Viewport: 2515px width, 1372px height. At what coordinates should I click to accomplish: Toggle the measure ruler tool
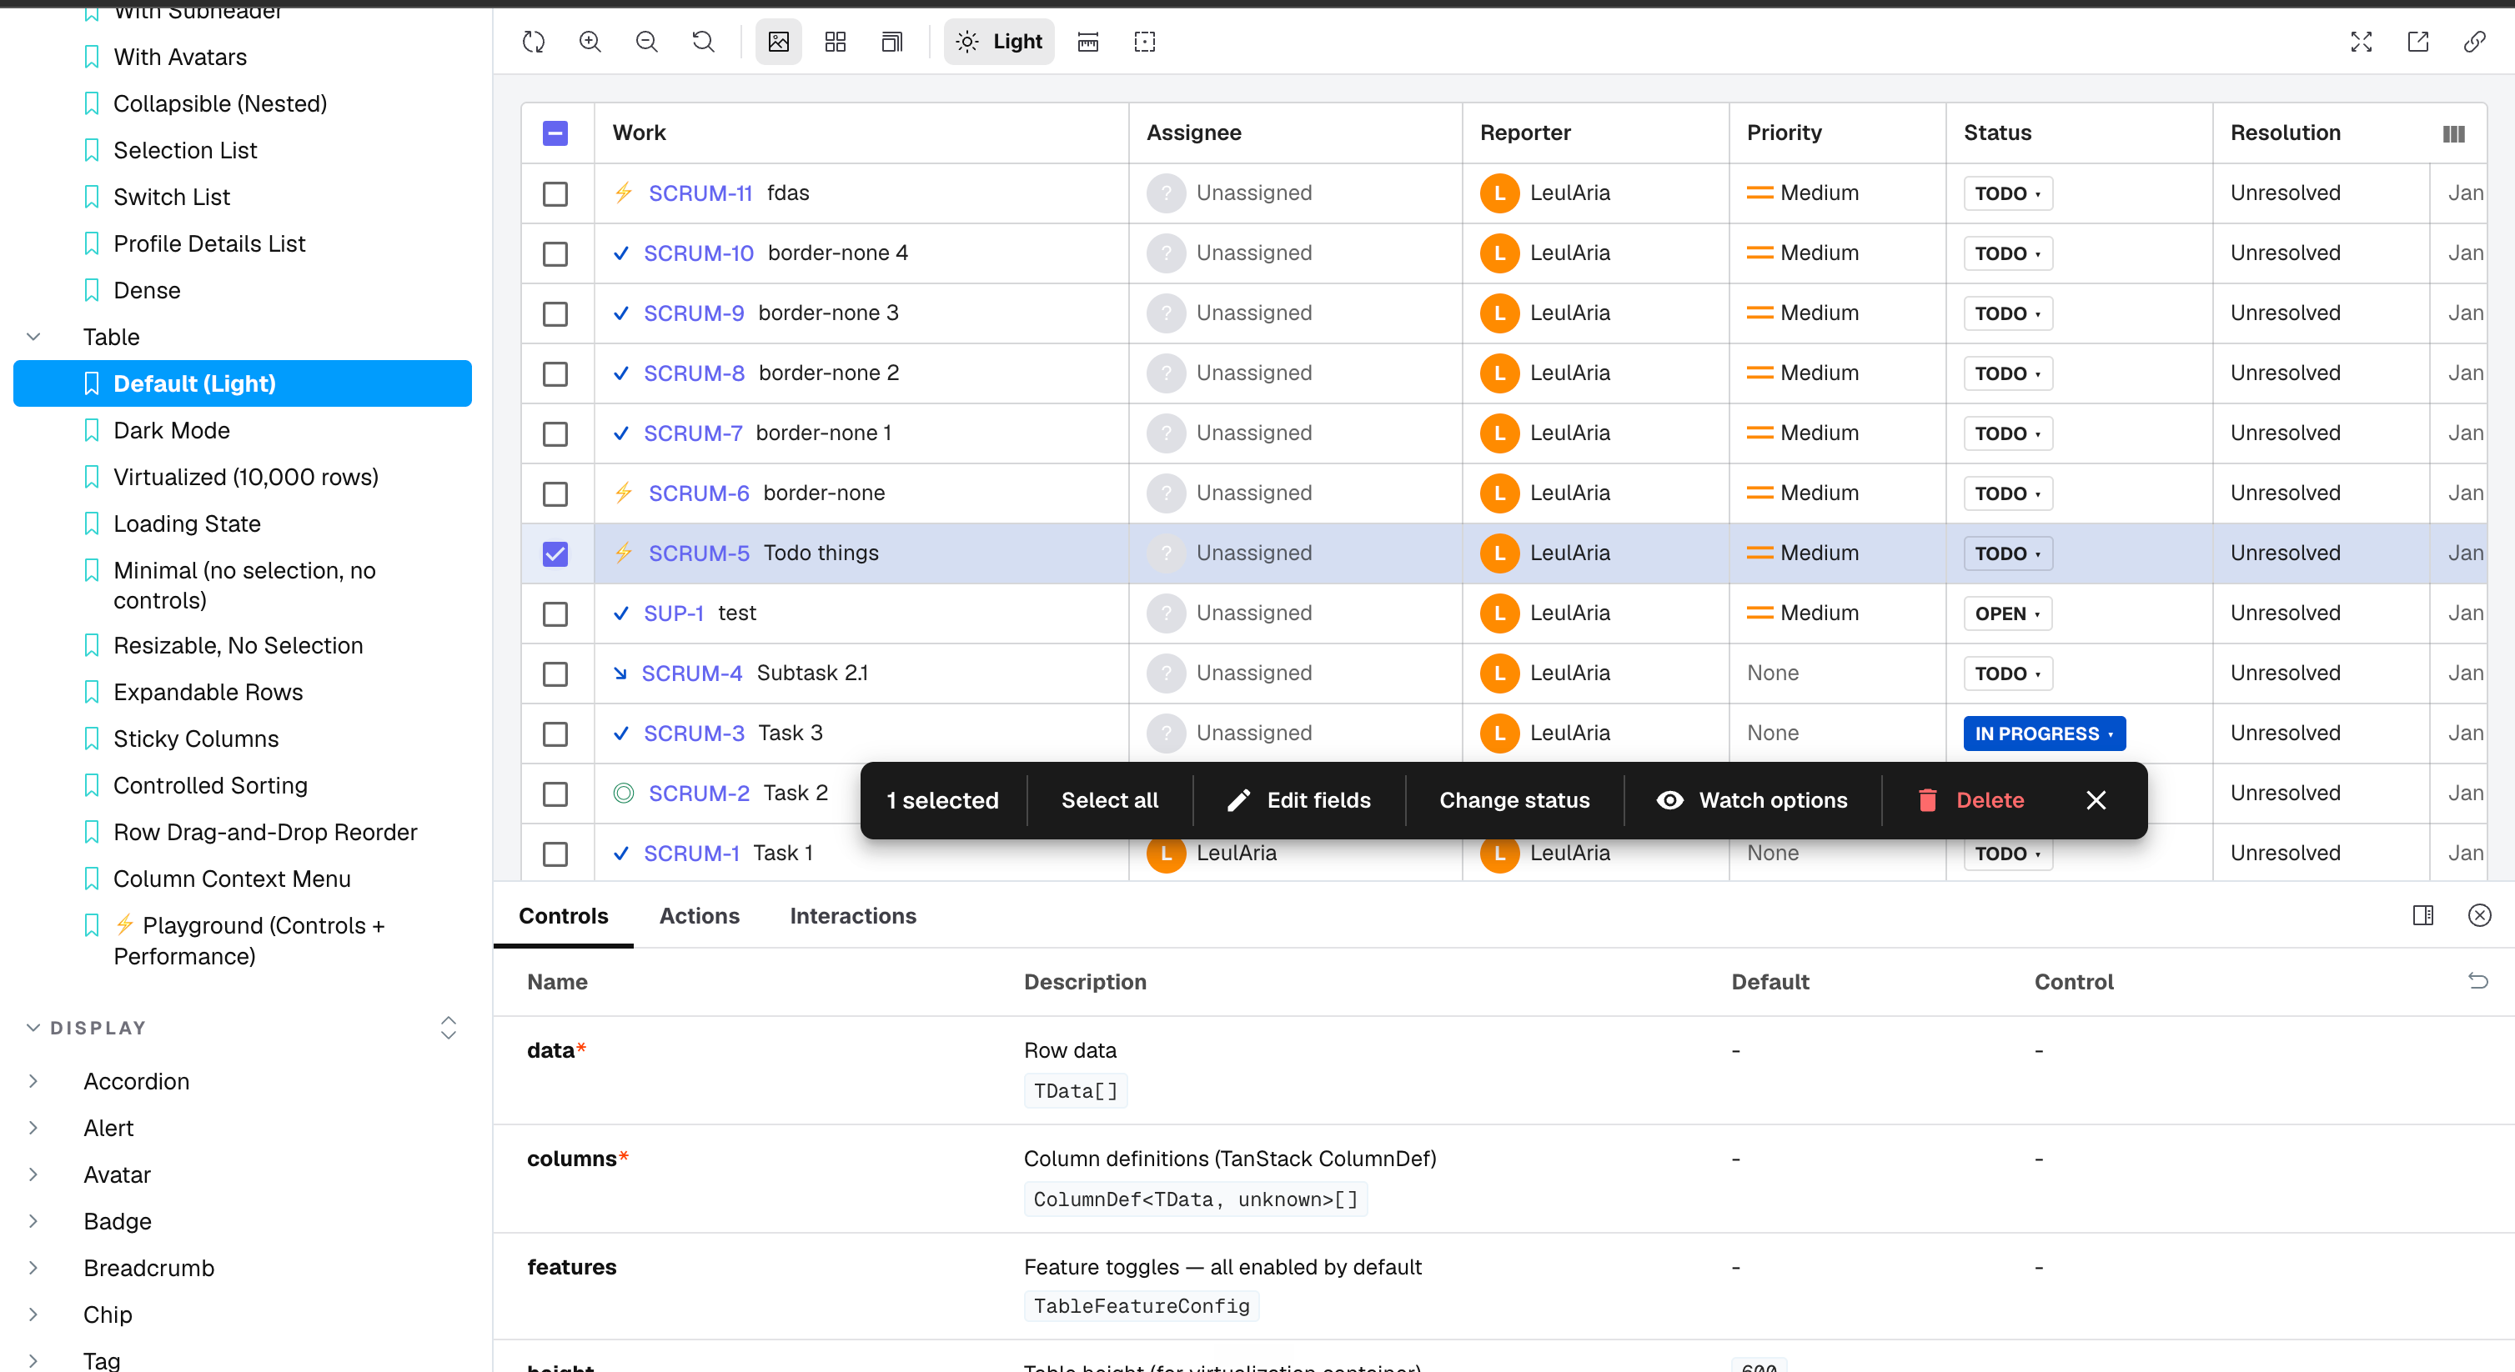pos(1087,42)
